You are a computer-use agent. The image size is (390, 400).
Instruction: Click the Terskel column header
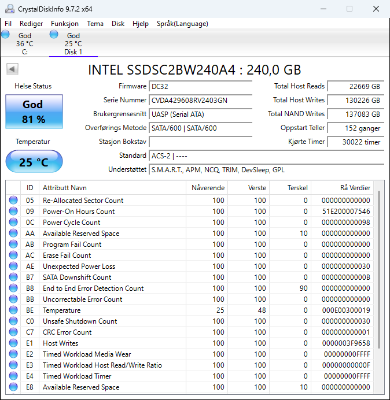tap(290, 188)
